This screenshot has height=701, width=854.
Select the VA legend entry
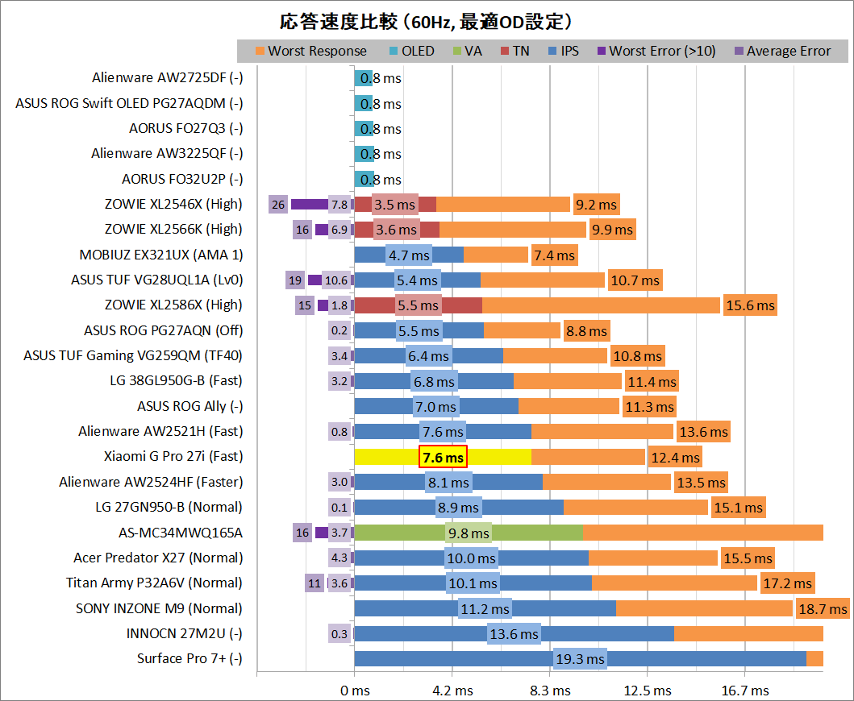tap(467, 51)
